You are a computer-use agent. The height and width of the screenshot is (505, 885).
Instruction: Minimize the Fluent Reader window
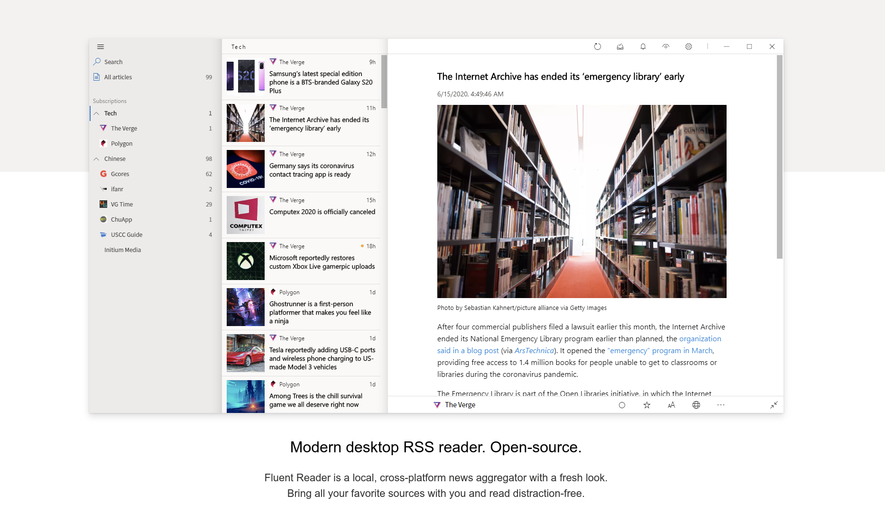(727, 47)
